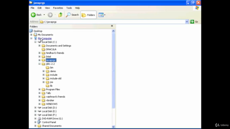Select the jdk1.2.2 folder icon

43,64
